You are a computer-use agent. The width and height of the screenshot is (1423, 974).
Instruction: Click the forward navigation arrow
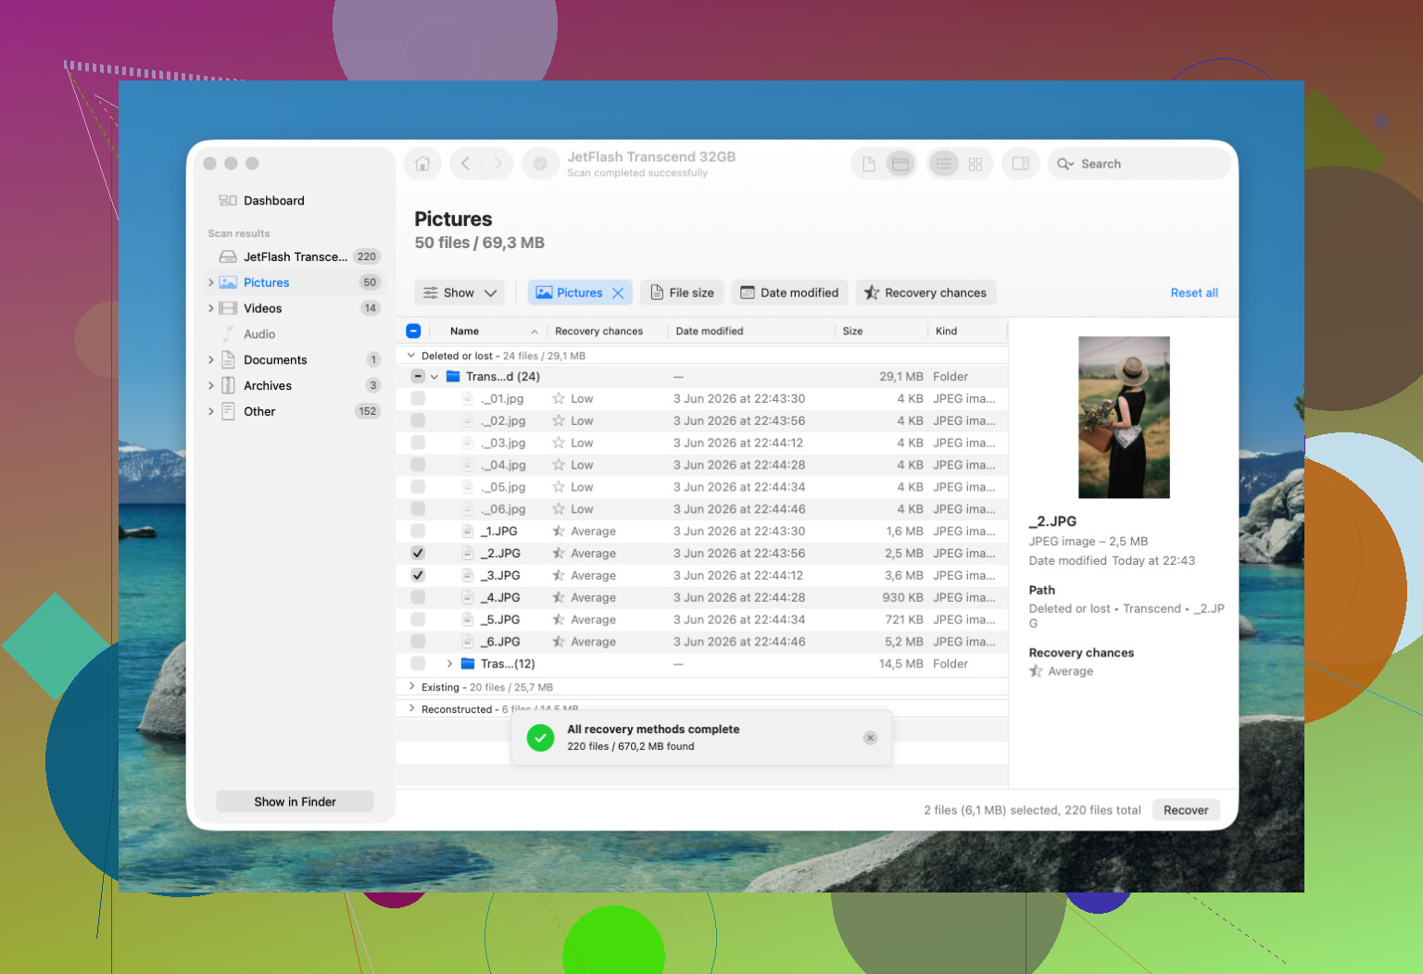497,164
